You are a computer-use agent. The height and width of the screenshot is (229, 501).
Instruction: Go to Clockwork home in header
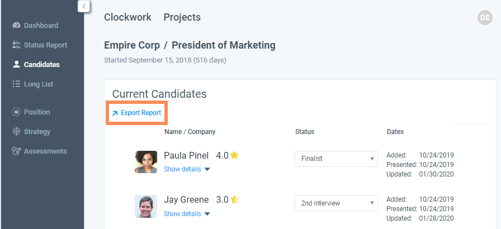127,17
